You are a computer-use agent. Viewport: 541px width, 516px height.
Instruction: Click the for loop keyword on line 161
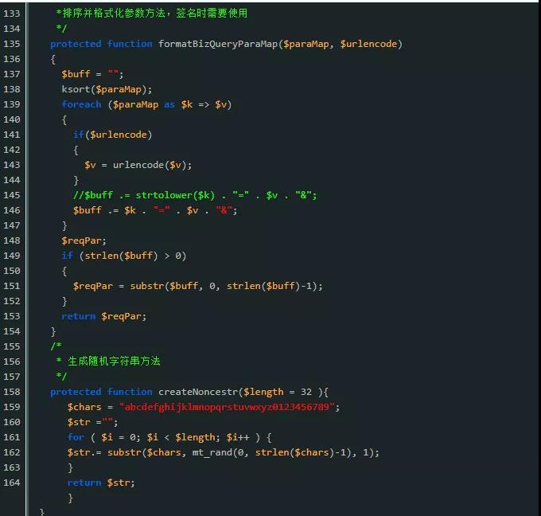pyautogui.click(x=76, y=438)
